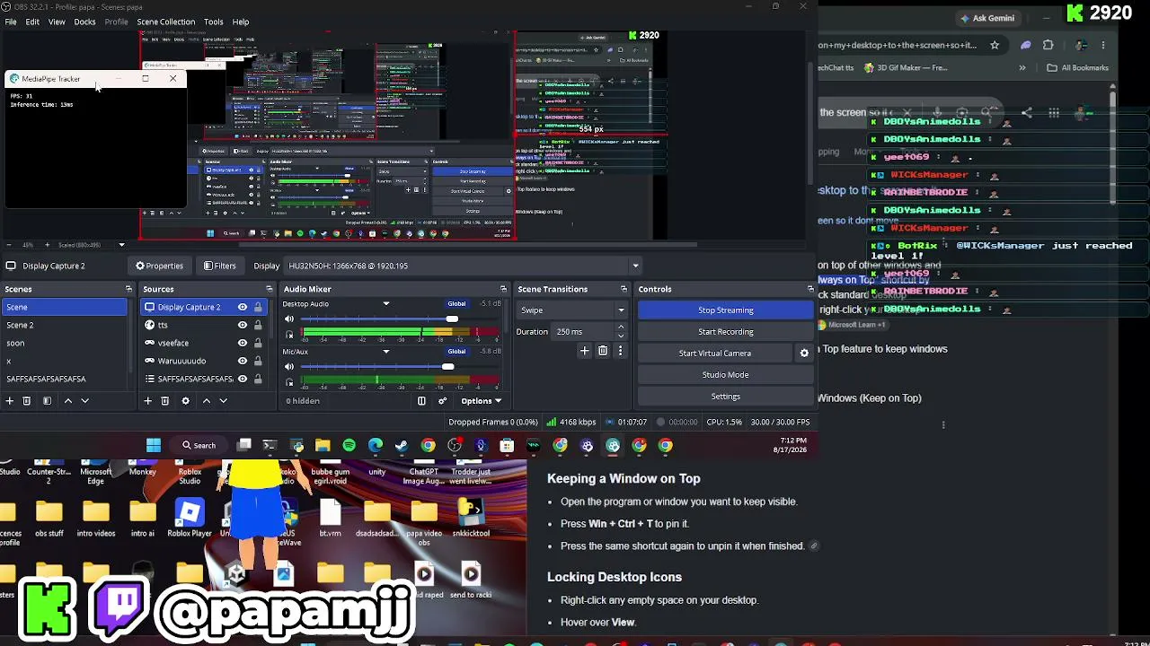Bookmark page with star icon in Chrome
Viewport: 1150px width, 646px height.
[995, 45]
